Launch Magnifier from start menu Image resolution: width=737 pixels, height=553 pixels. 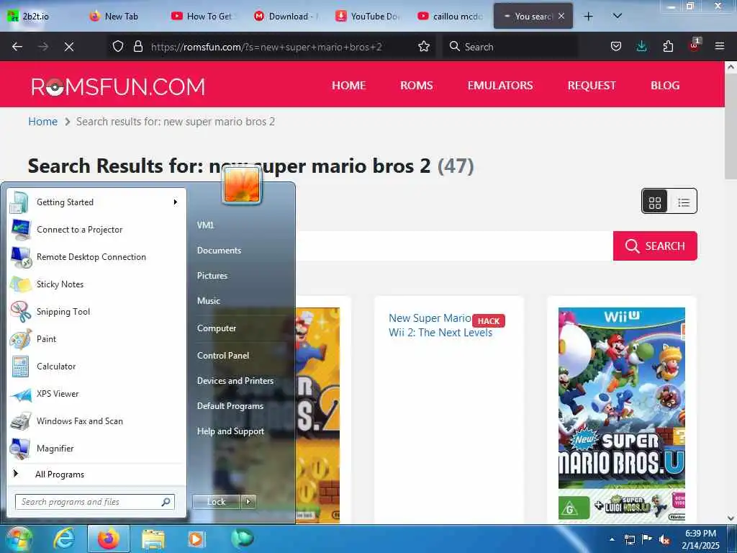point(97,449)
